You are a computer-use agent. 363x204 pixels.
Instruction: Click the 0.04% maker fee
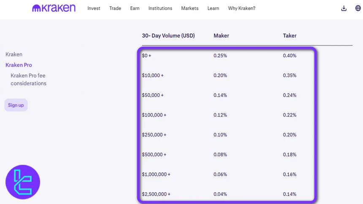coord(220,194)
